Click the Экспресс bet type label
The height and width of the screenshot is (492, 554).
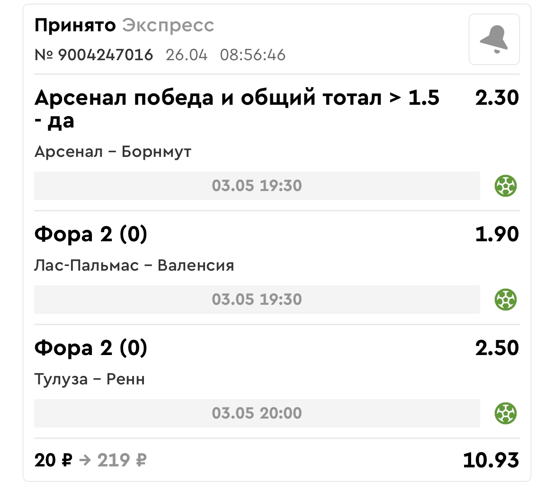(168, 26)
